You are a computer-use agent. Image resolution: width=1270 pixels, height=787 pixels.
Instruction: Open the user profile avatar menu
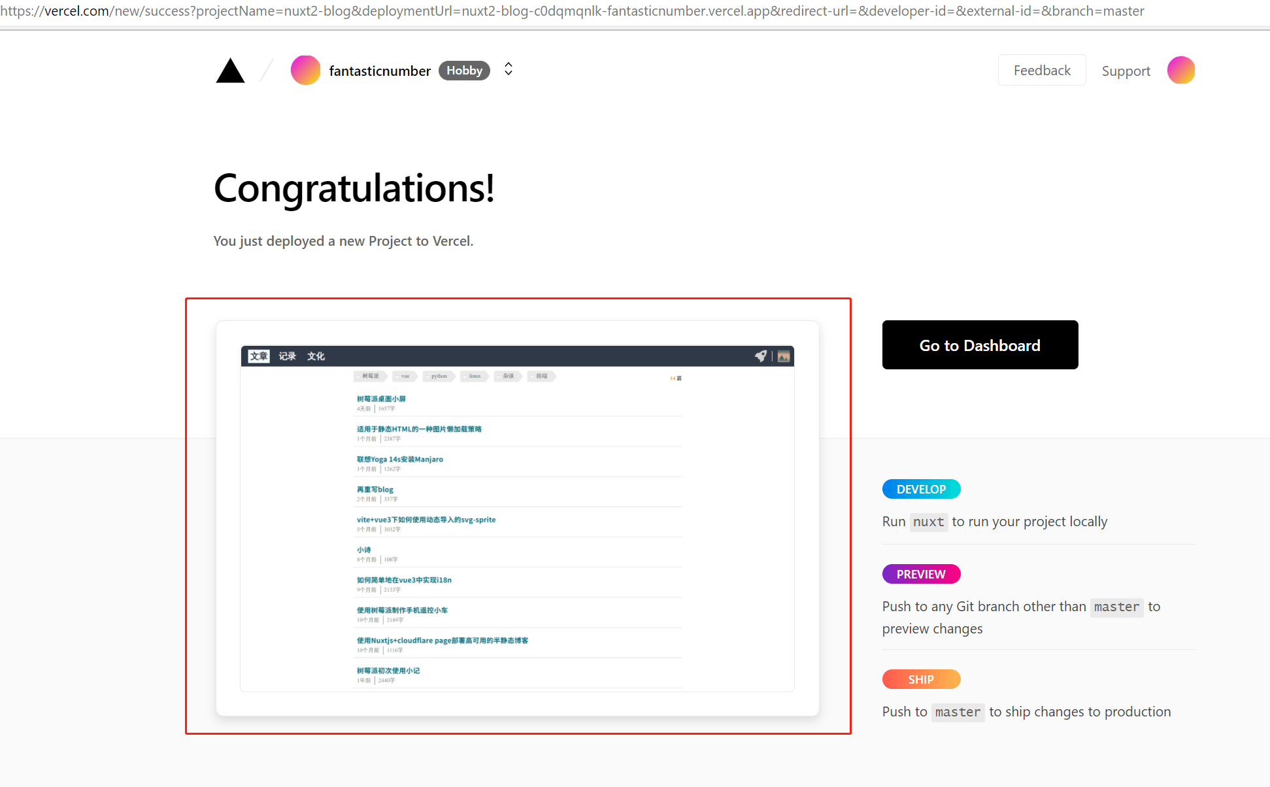point(1180,71)
